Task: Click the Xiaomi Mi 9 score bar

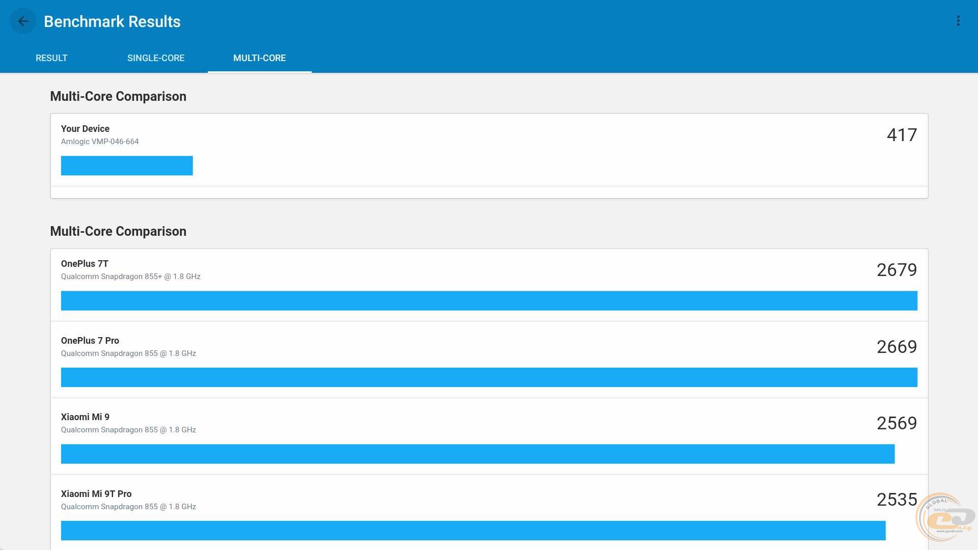Action: tap(477, 454)
